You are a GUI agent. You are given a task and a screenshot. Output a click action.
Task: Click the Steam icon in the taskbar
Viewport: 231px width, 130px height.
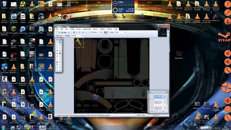pyautogui.click(x=19, y=127)
